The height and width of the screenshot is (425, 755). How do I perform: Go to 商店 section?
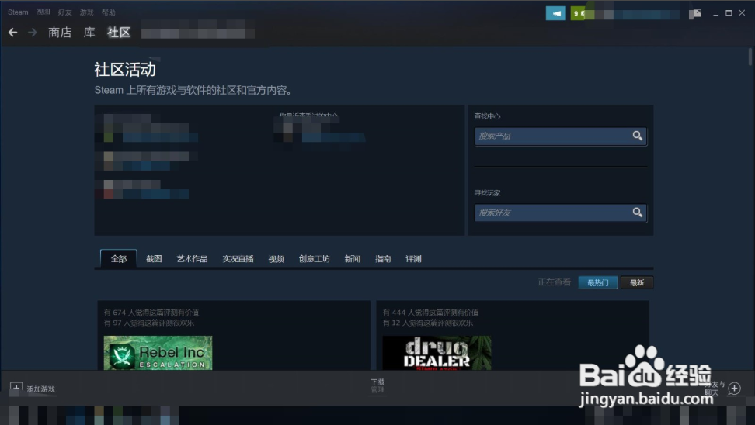pos(60,33)
